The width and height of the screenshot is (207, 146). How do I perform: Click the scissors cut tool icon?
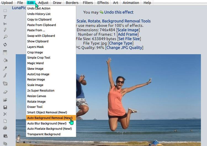[5, 24]
